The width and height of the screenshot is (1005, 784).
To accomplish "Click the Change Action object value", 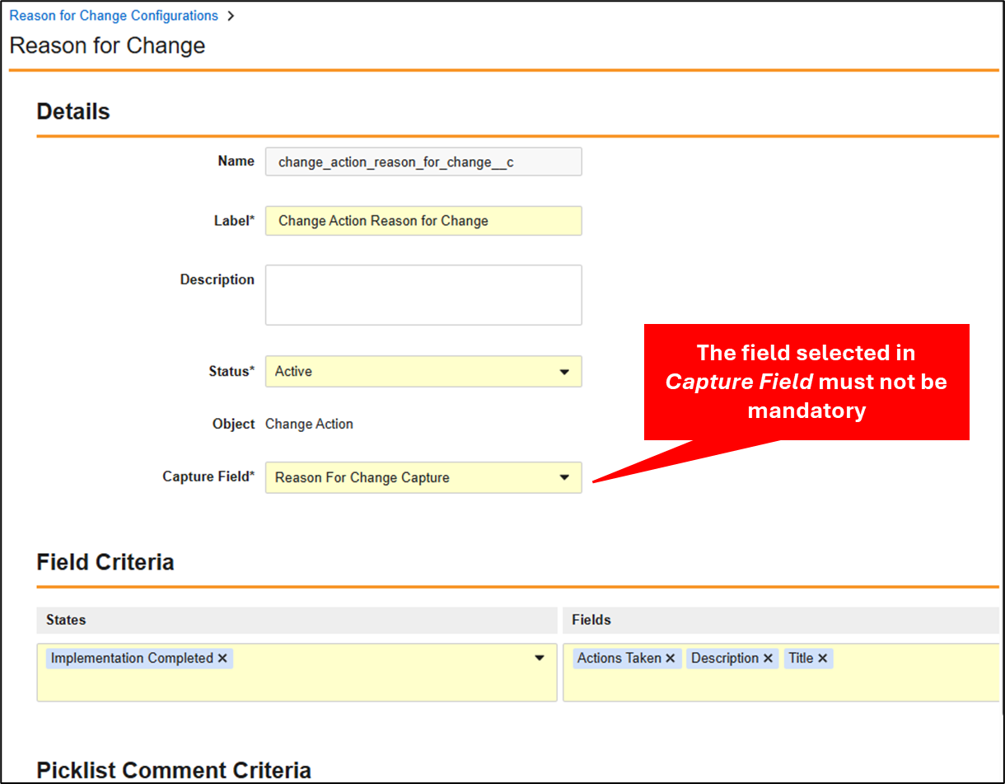I will [309, 425].
